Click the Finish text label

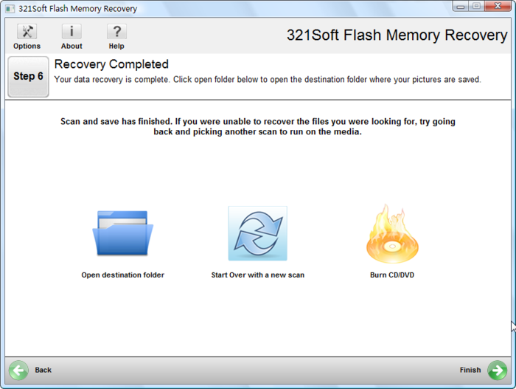coord(470,371)
